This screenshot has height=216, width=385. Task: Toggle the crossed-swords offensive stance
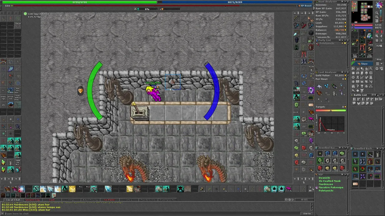click(377, 31)
